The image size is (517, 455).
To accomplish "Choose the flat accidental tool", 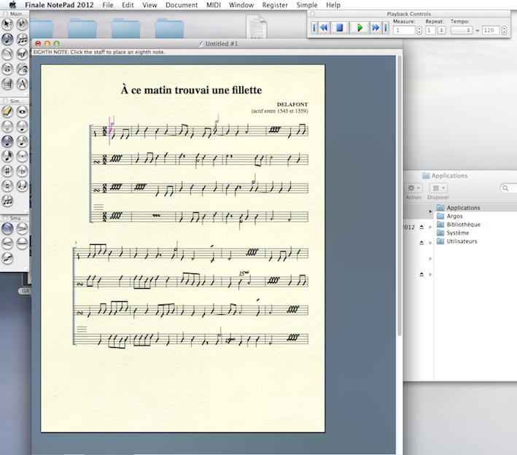I will coord(22,171).
